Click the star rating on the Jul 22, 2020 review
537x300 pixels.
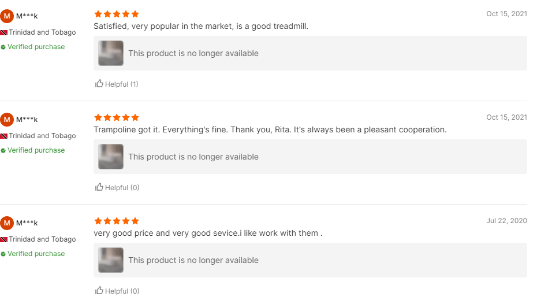tap(116, 221)
